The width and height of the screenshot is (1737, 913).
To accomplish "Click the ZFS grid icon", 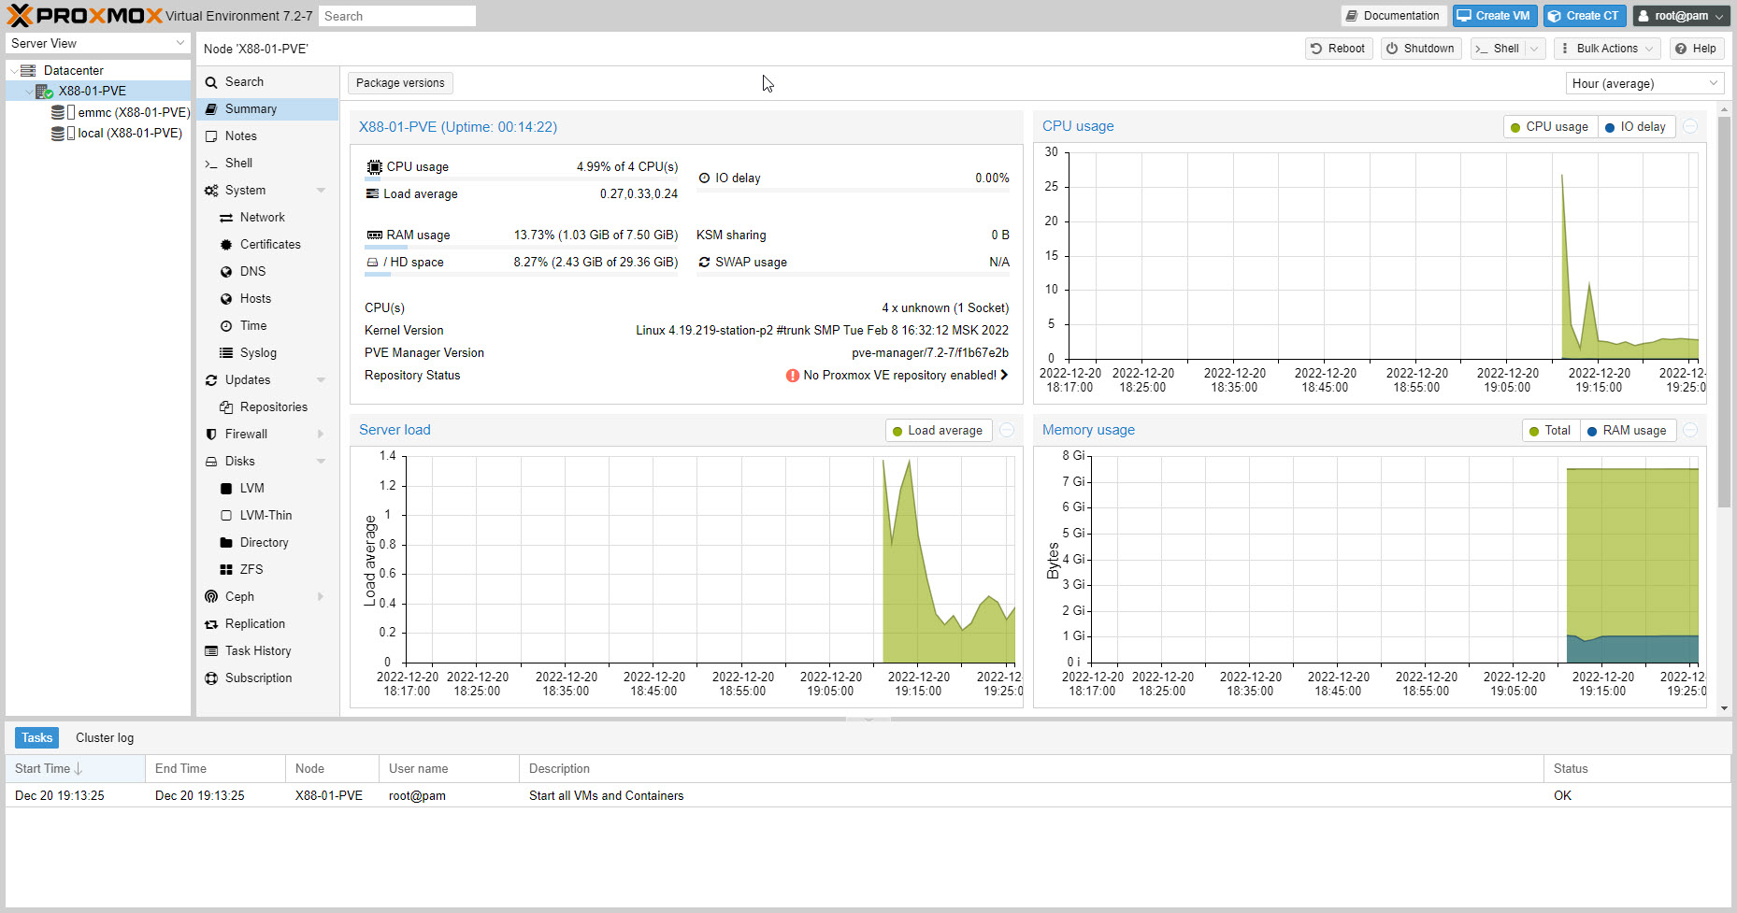I will (x=226, y=570).
